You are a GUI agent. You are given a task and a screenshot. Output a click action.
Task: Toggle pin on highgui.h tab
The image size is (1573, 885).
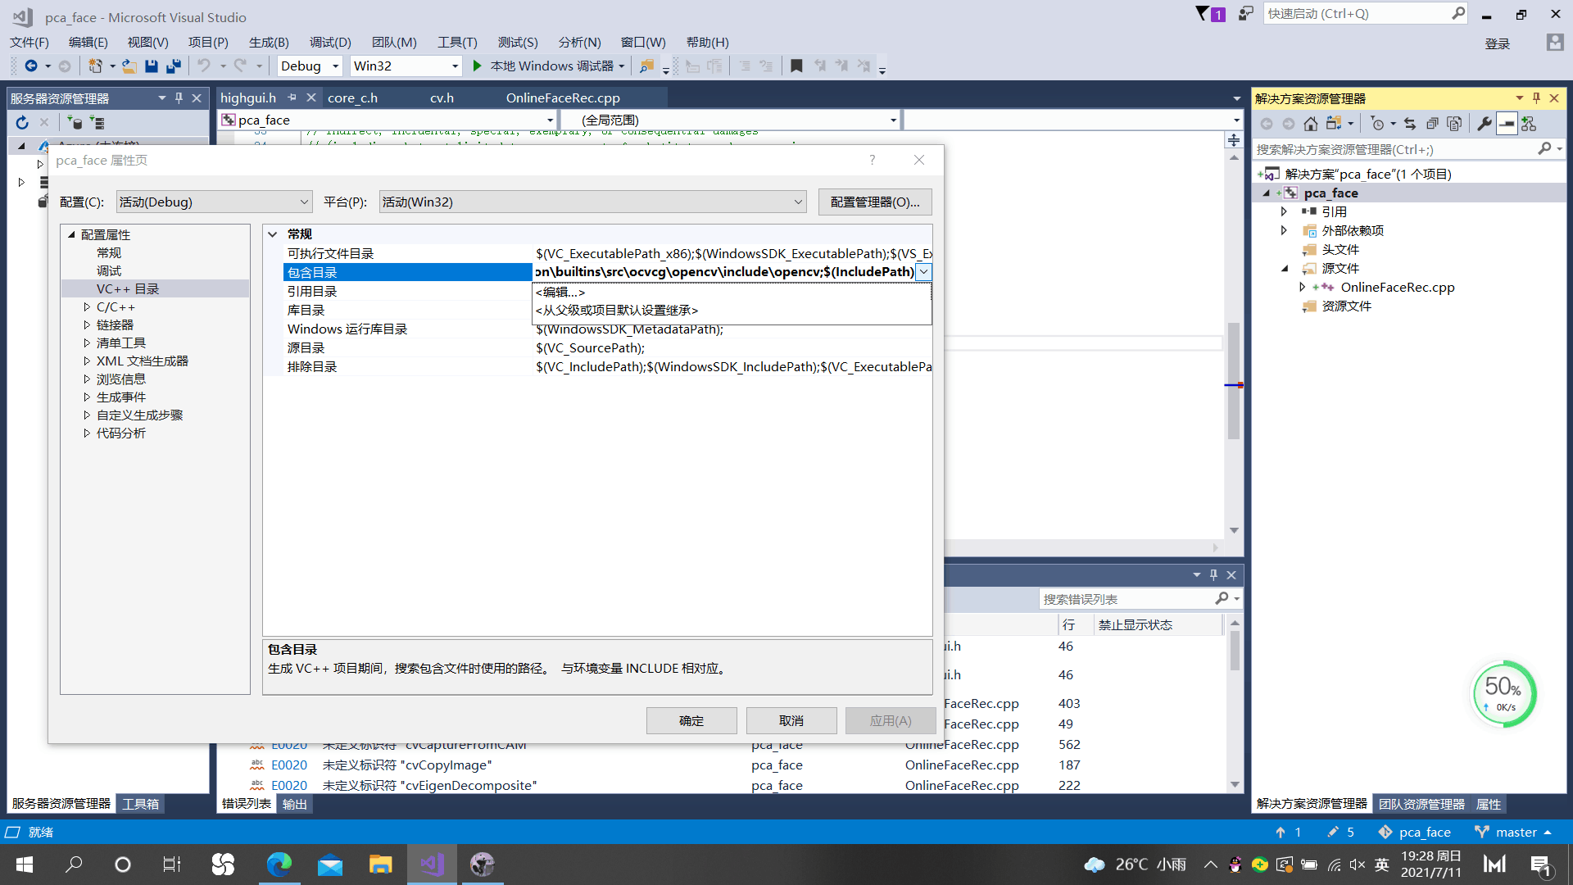tap(292, 98)
